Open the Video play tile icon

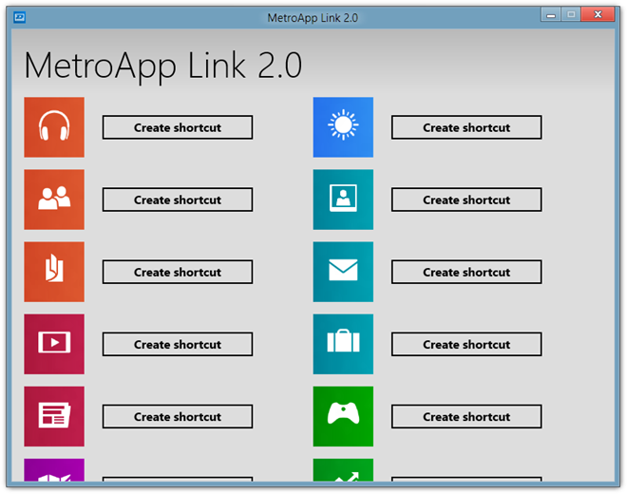click(54, 344)
